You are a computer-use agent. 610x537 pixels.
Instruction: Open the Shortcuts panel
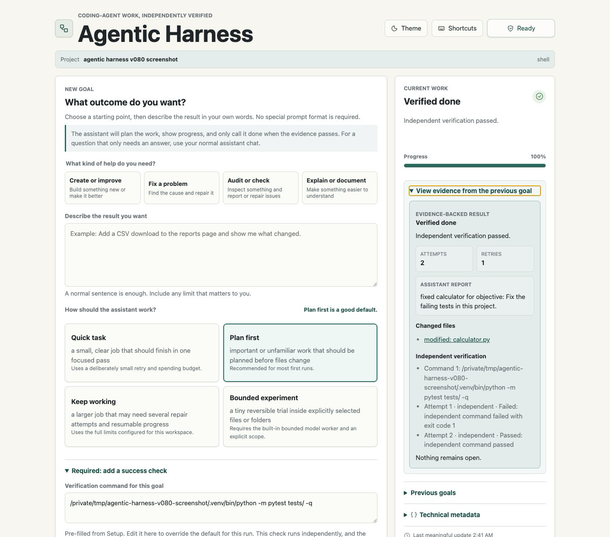[x=457, y=28]
